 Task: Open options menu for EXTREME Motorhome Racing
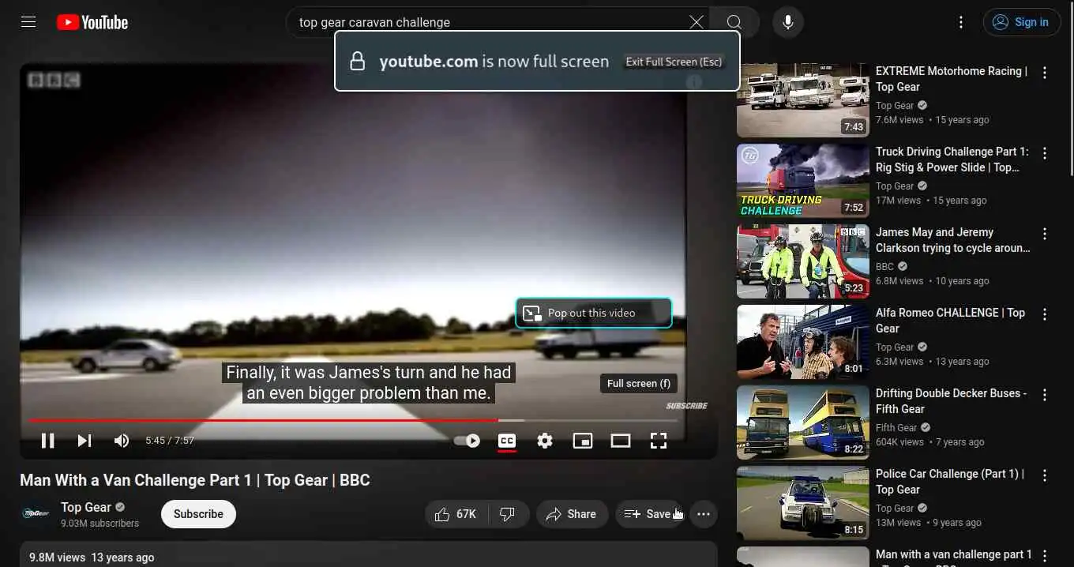[1045, 73]
